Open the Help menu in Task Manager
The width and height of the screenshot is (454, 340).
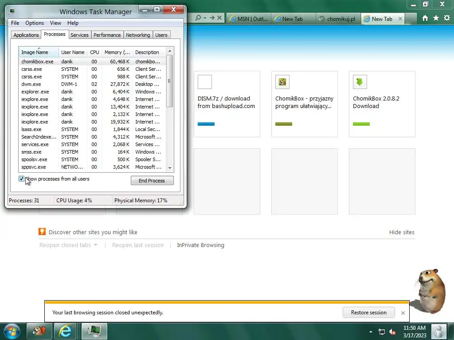[x=73, y=23]
